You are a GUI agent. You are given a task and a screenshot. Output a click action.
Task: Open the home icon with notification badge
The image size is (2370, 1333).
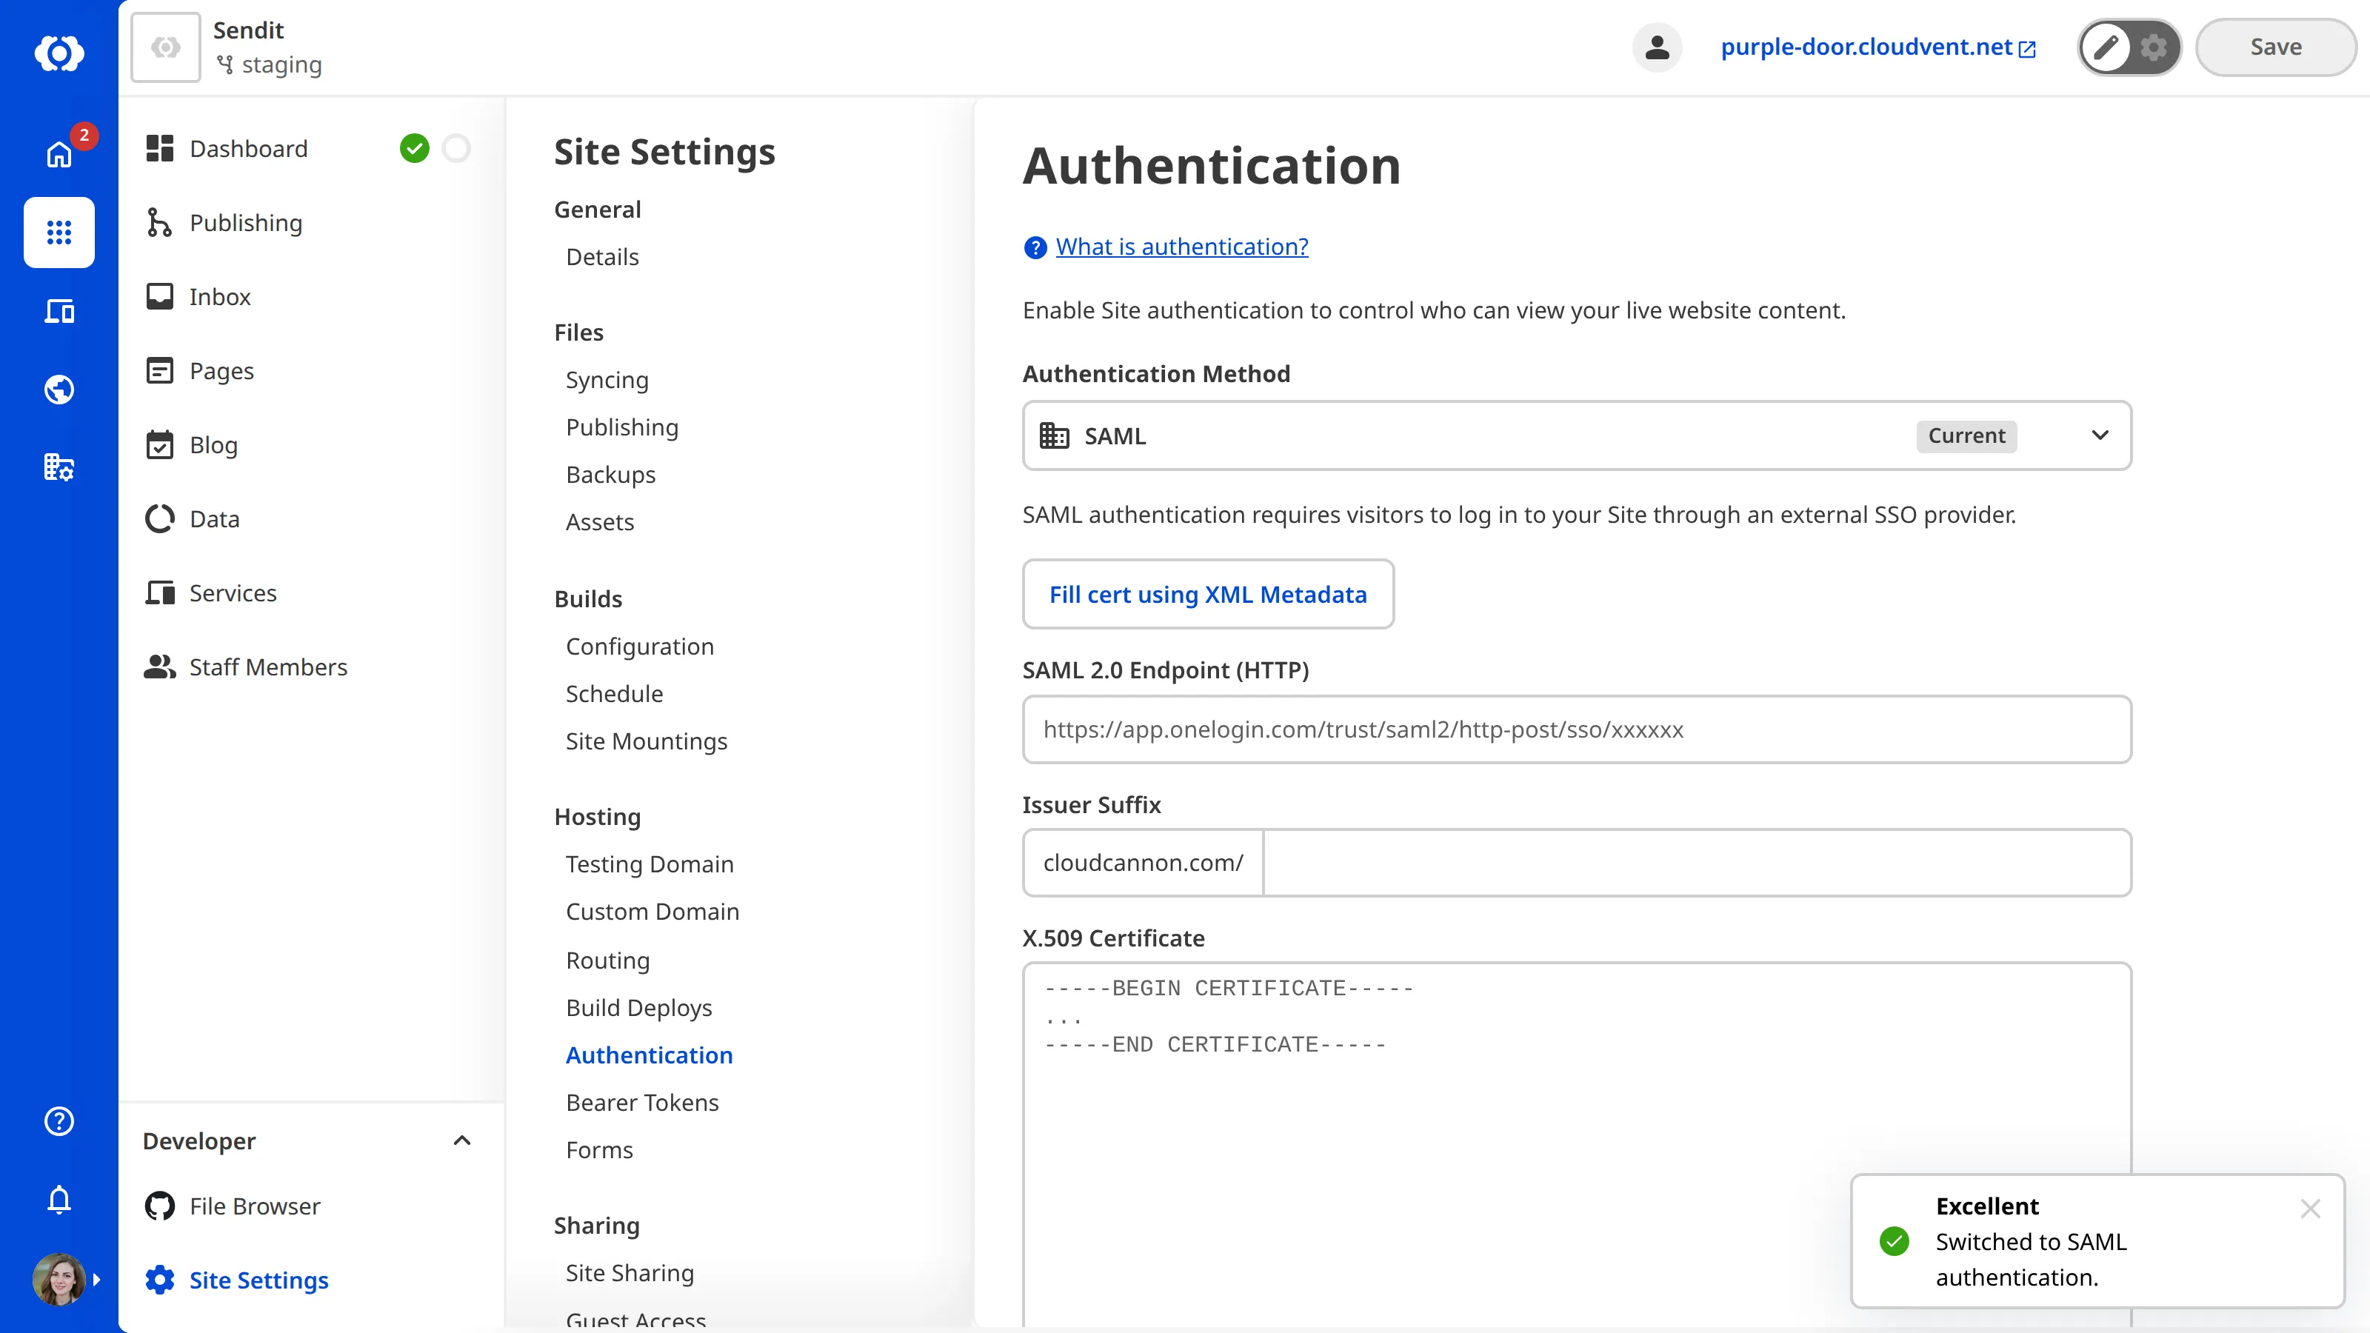59,153
